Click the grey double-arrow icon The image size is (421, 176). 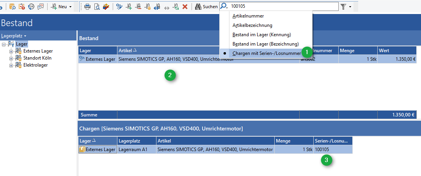click(167, 8)
